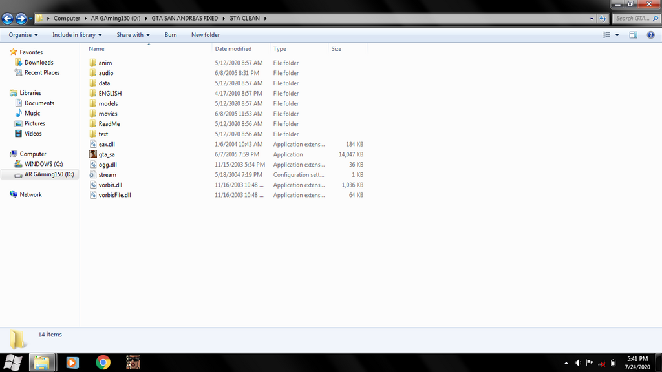The width and height of the screenshot is (662, 372).
Task: Launch Google Chrome from the taskbar
Action: (103, 362)
